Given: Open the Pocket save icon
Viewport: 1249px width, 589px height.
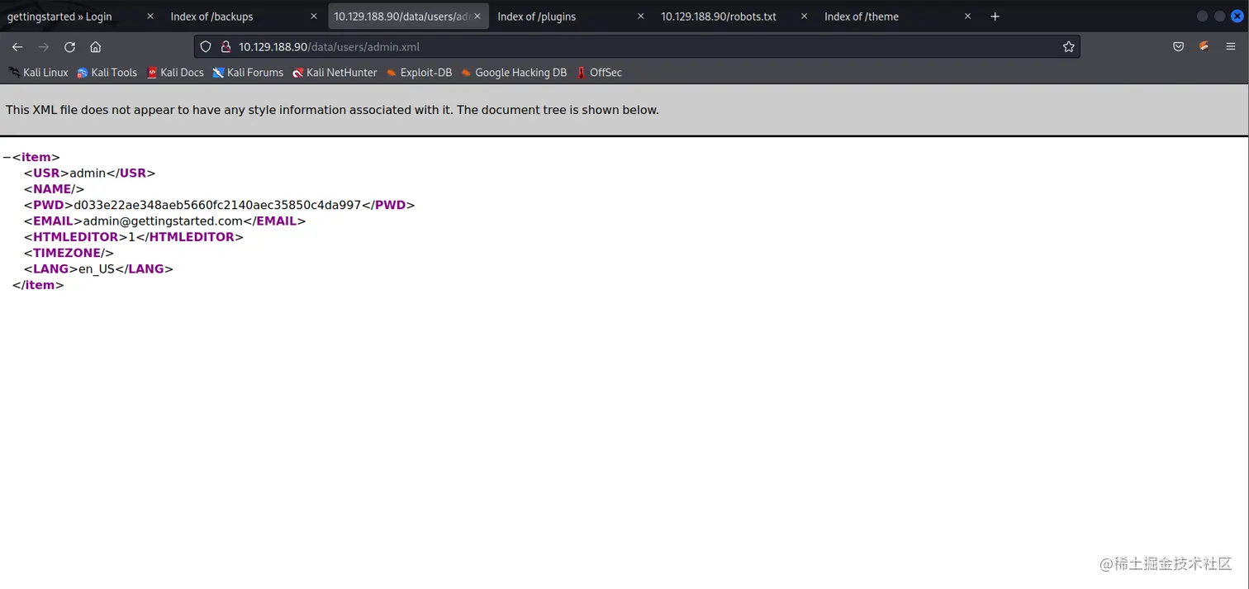Looking at the screenshot, I should (x=1179, y=47).
